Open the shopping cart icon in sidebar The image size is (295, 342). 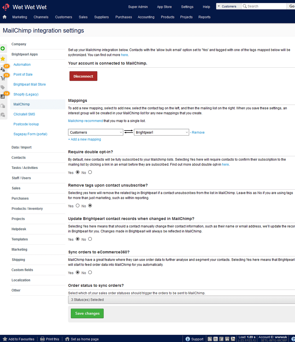3,78
